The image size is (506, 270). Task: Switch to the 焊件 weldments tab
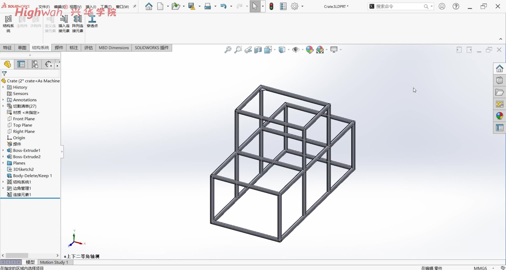(x=59, y=47)
